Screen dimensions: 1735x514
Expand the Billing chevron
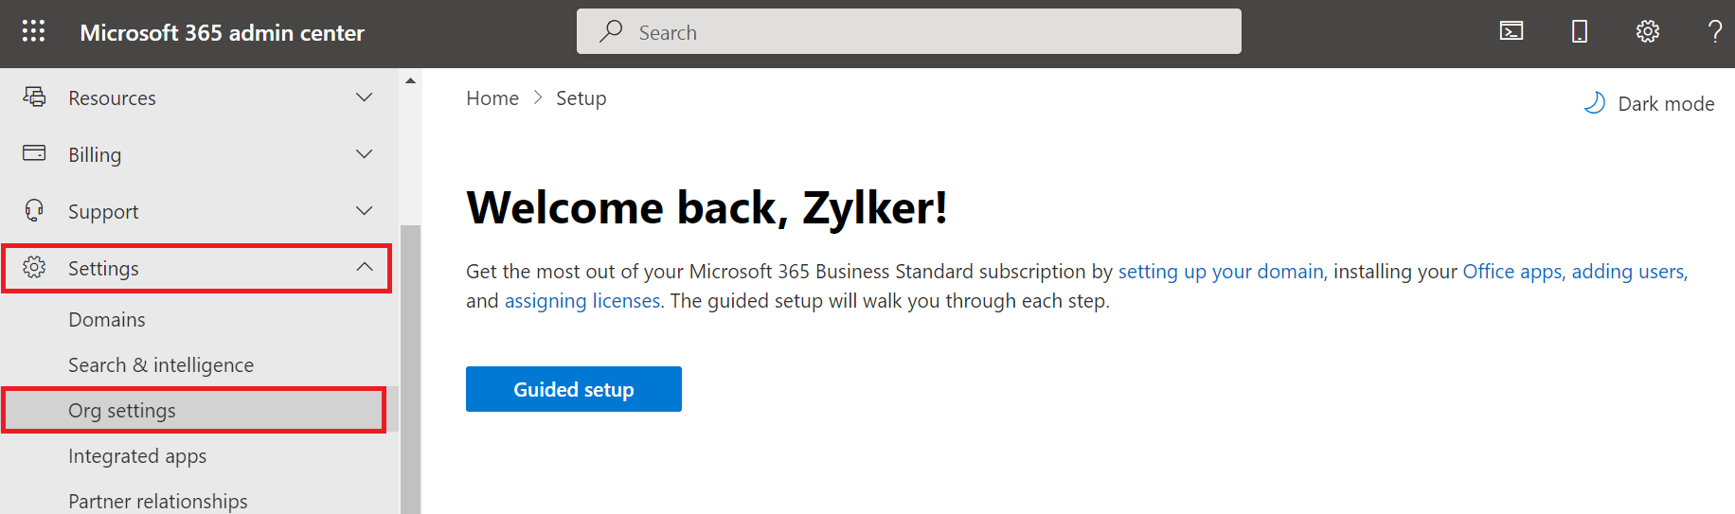[364, 154]
